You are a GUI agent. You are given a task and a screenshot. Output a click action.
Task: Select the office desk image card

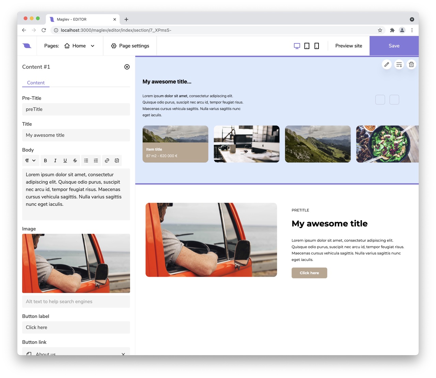point(247,144)
